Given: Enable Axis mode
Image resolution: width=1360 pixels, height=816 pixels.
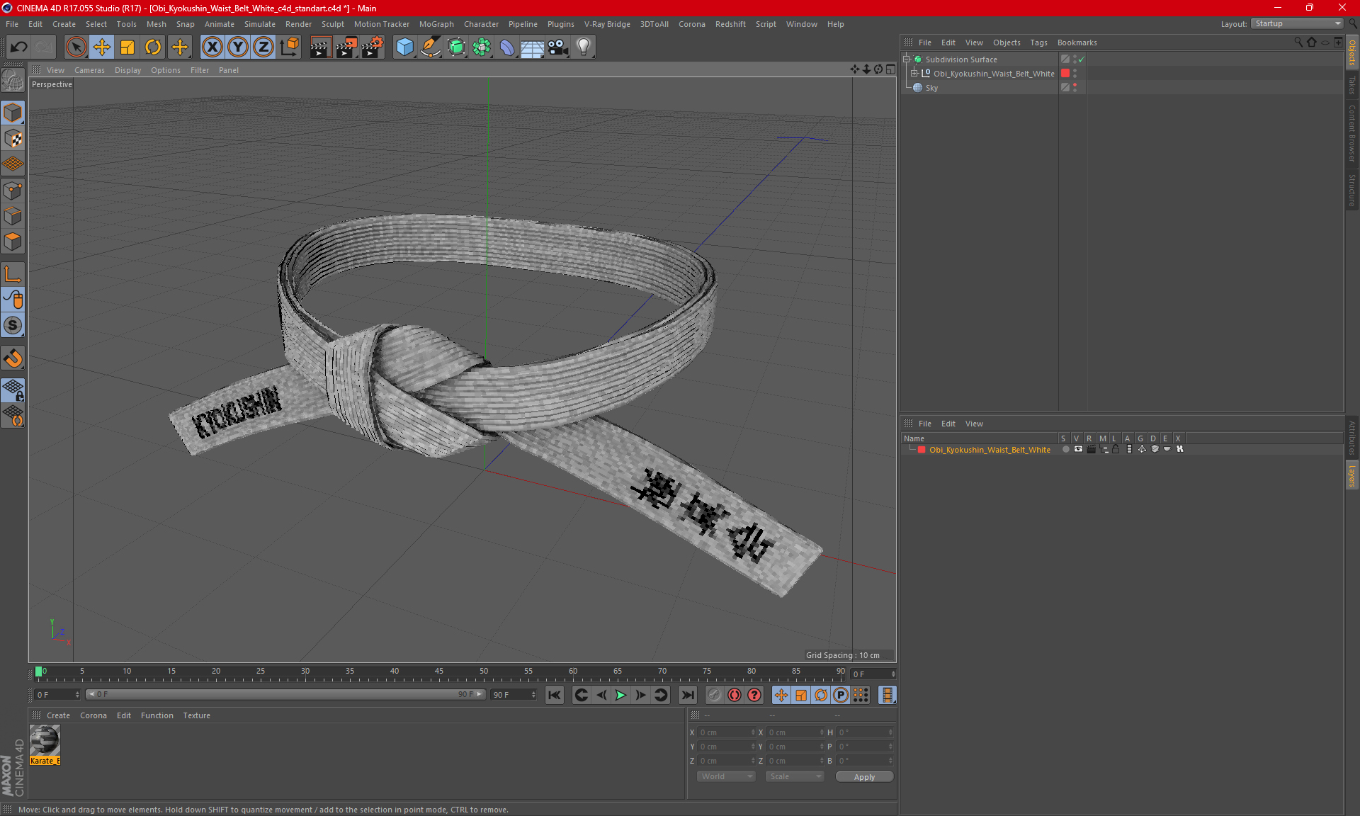Looking at the screenshot, I should (x=13, y=274).
